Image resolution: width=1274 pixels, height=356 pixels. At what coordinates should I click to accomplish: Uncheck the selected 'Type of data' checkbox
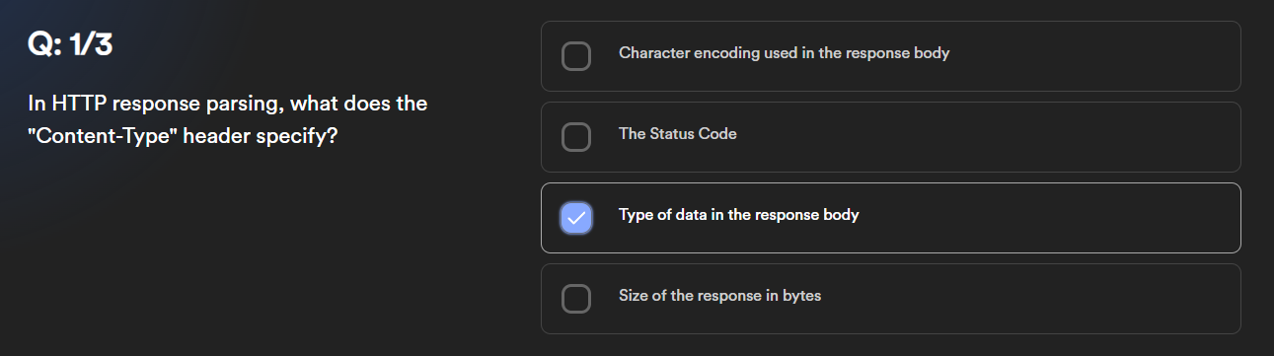576,218
